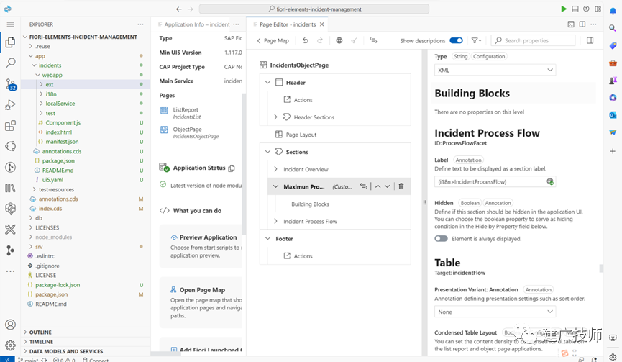Toggle Show descriptions switch off
The width and height of the screenshot is (622, 362).
456,40
